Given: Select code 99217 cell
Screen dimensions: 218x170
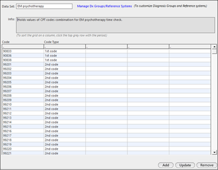Looking at the screenshot, I should click(x=23, y=136).
